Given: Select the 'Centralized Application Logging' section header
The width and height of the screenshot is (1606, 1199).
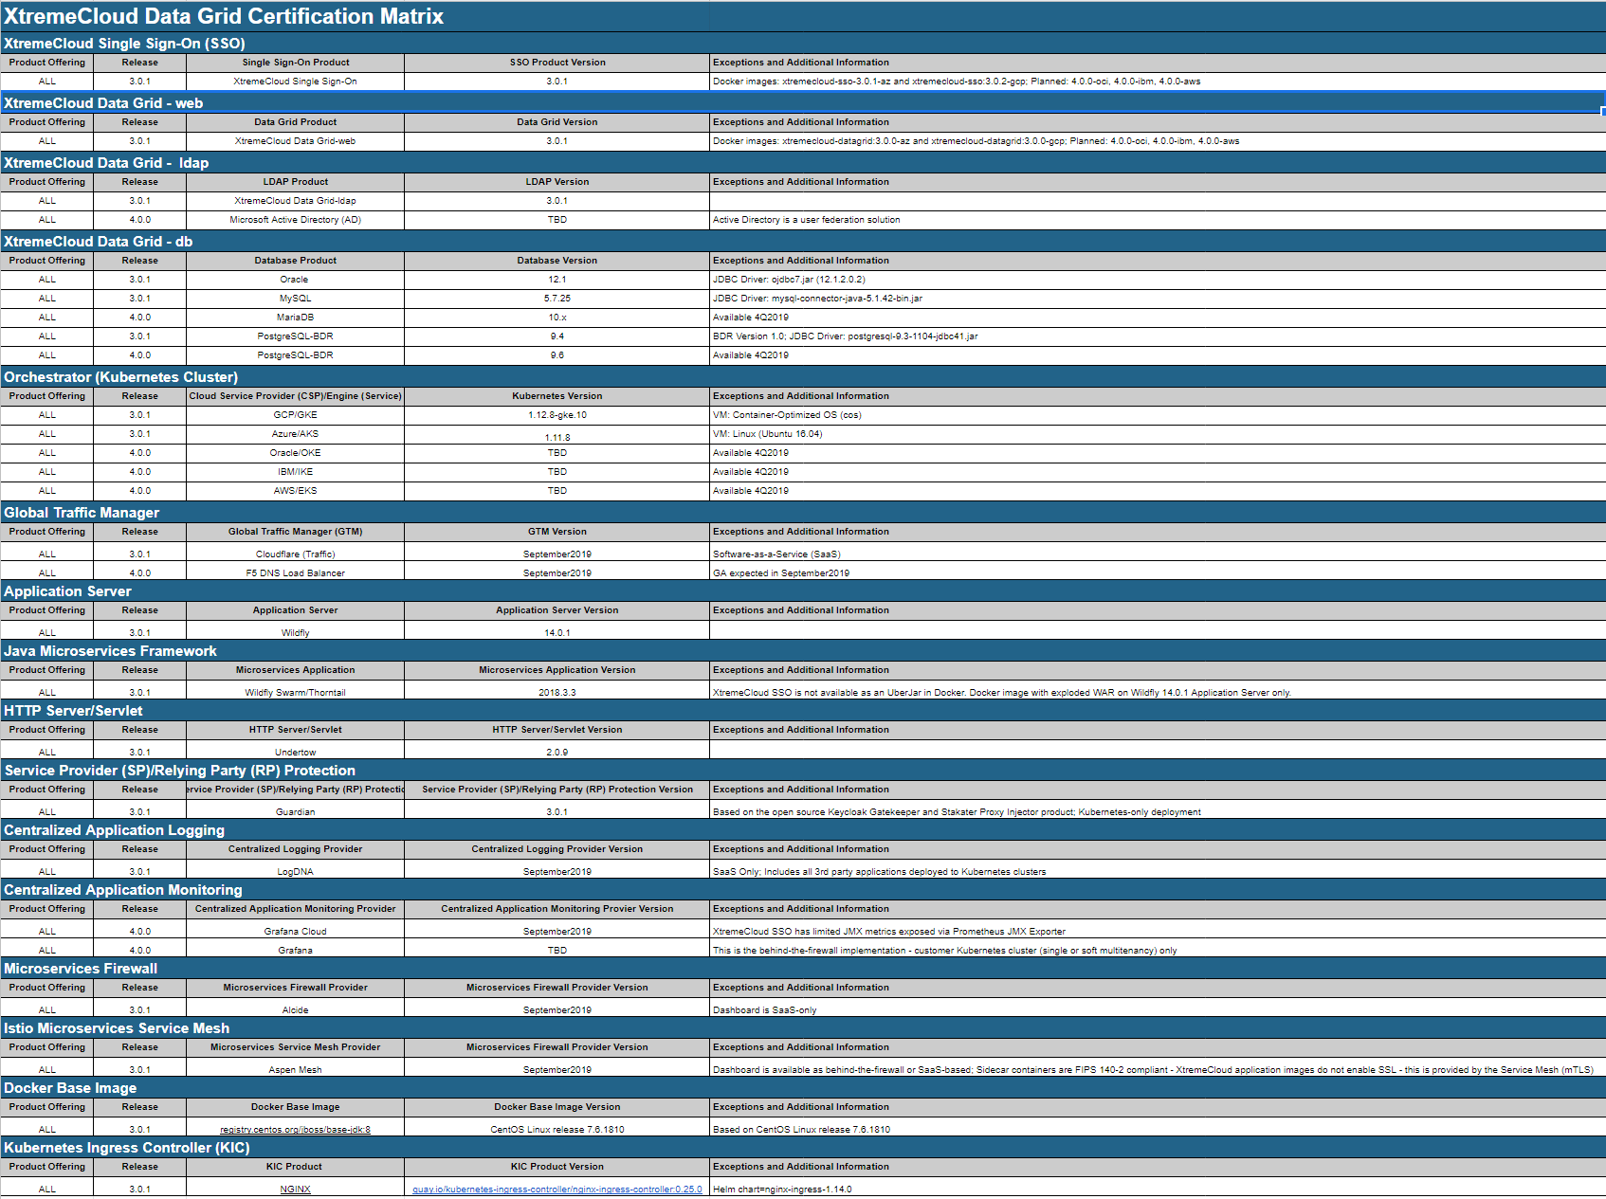Looking at the screenshot, I should 114,830.
